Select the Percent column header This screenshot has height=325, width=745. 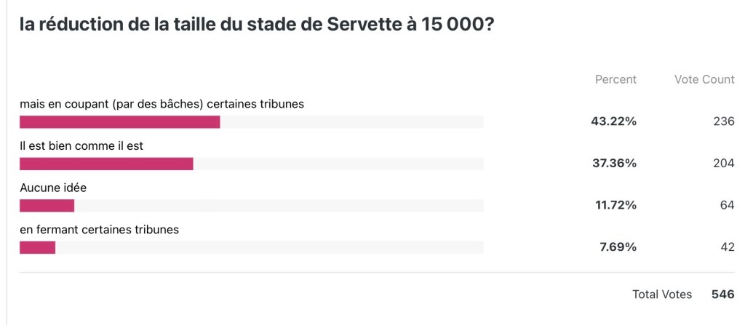point(615,79)
